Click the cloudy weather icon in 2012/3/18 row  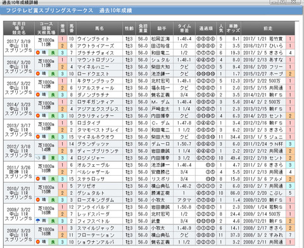[x=38, y=158]
